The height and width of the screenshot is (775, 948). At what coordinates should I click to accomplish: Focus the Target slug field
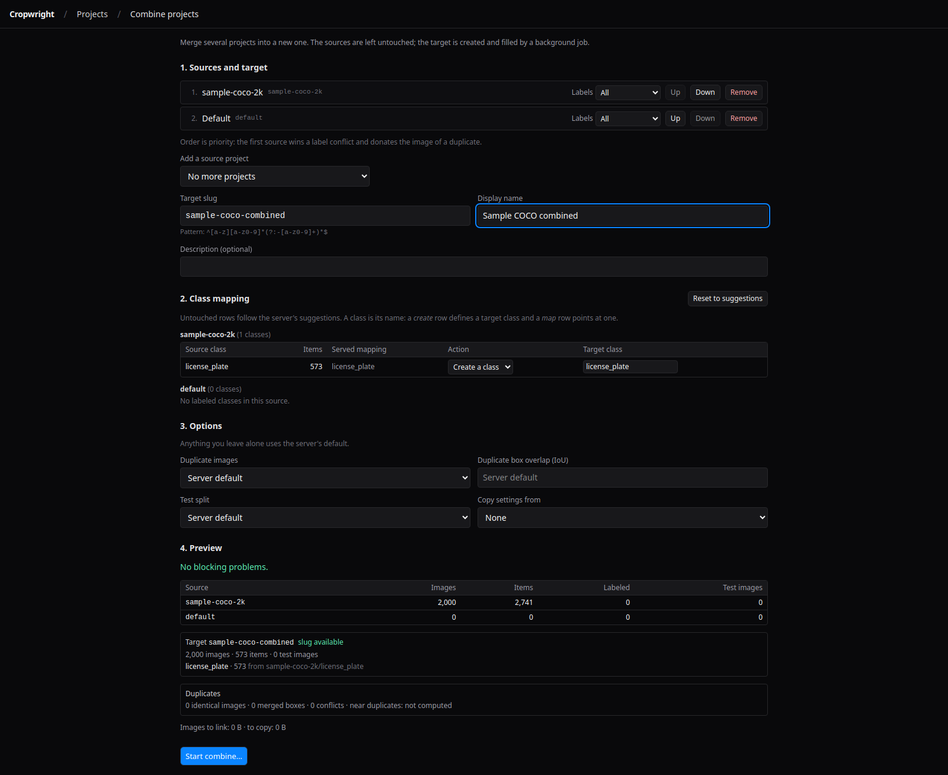[x=325, y=216]
